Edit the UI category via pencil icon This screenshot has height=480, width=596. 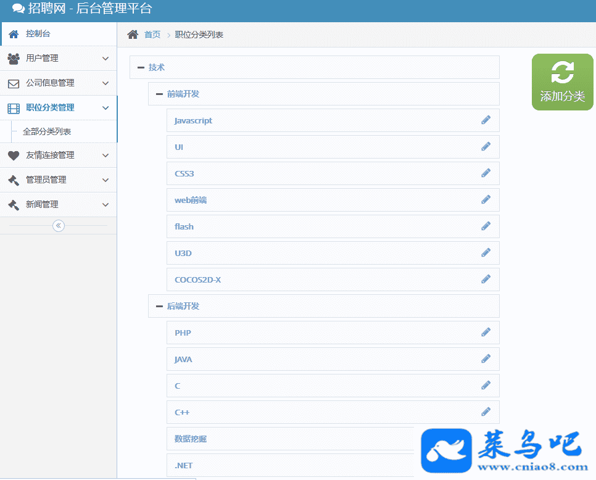click(x=486, y=147)
